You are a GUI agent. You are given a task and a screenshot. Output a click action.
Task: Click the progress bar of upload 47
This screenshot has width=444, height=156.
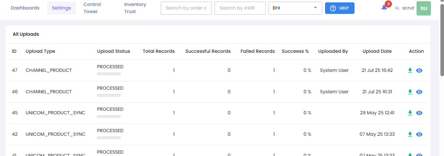[109, 74]
